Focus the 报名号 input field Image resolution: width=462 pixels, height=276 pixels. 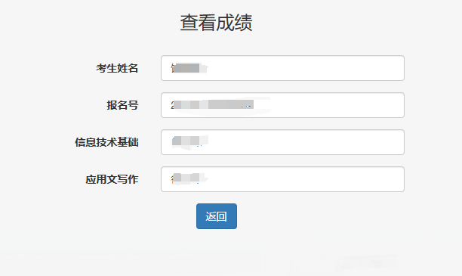point(282,105)
